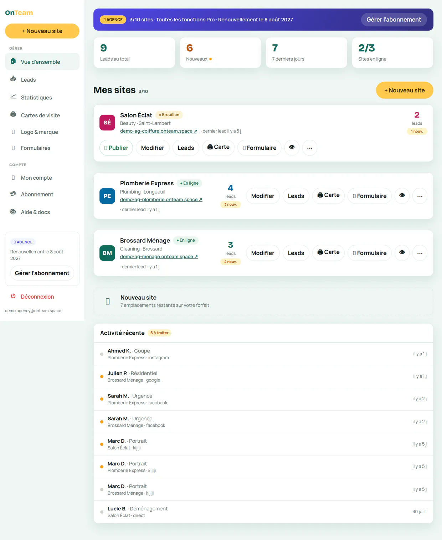Click Modifier for Salon Éclat
The height and width of the screenshot is (540, 442).
(153, 148)
